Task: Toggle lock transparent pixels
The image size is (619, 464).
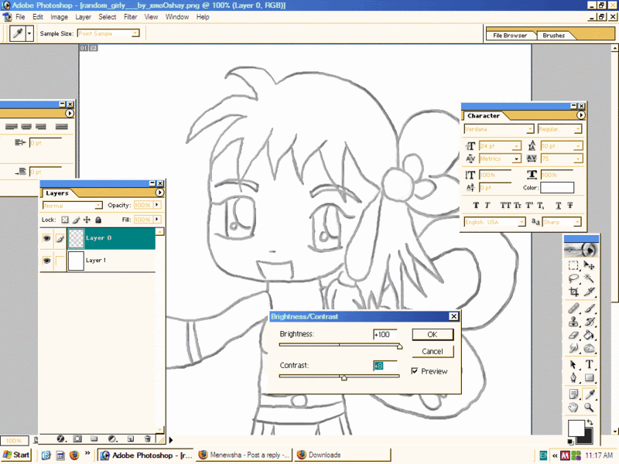Action: click(x=65, y=220)
